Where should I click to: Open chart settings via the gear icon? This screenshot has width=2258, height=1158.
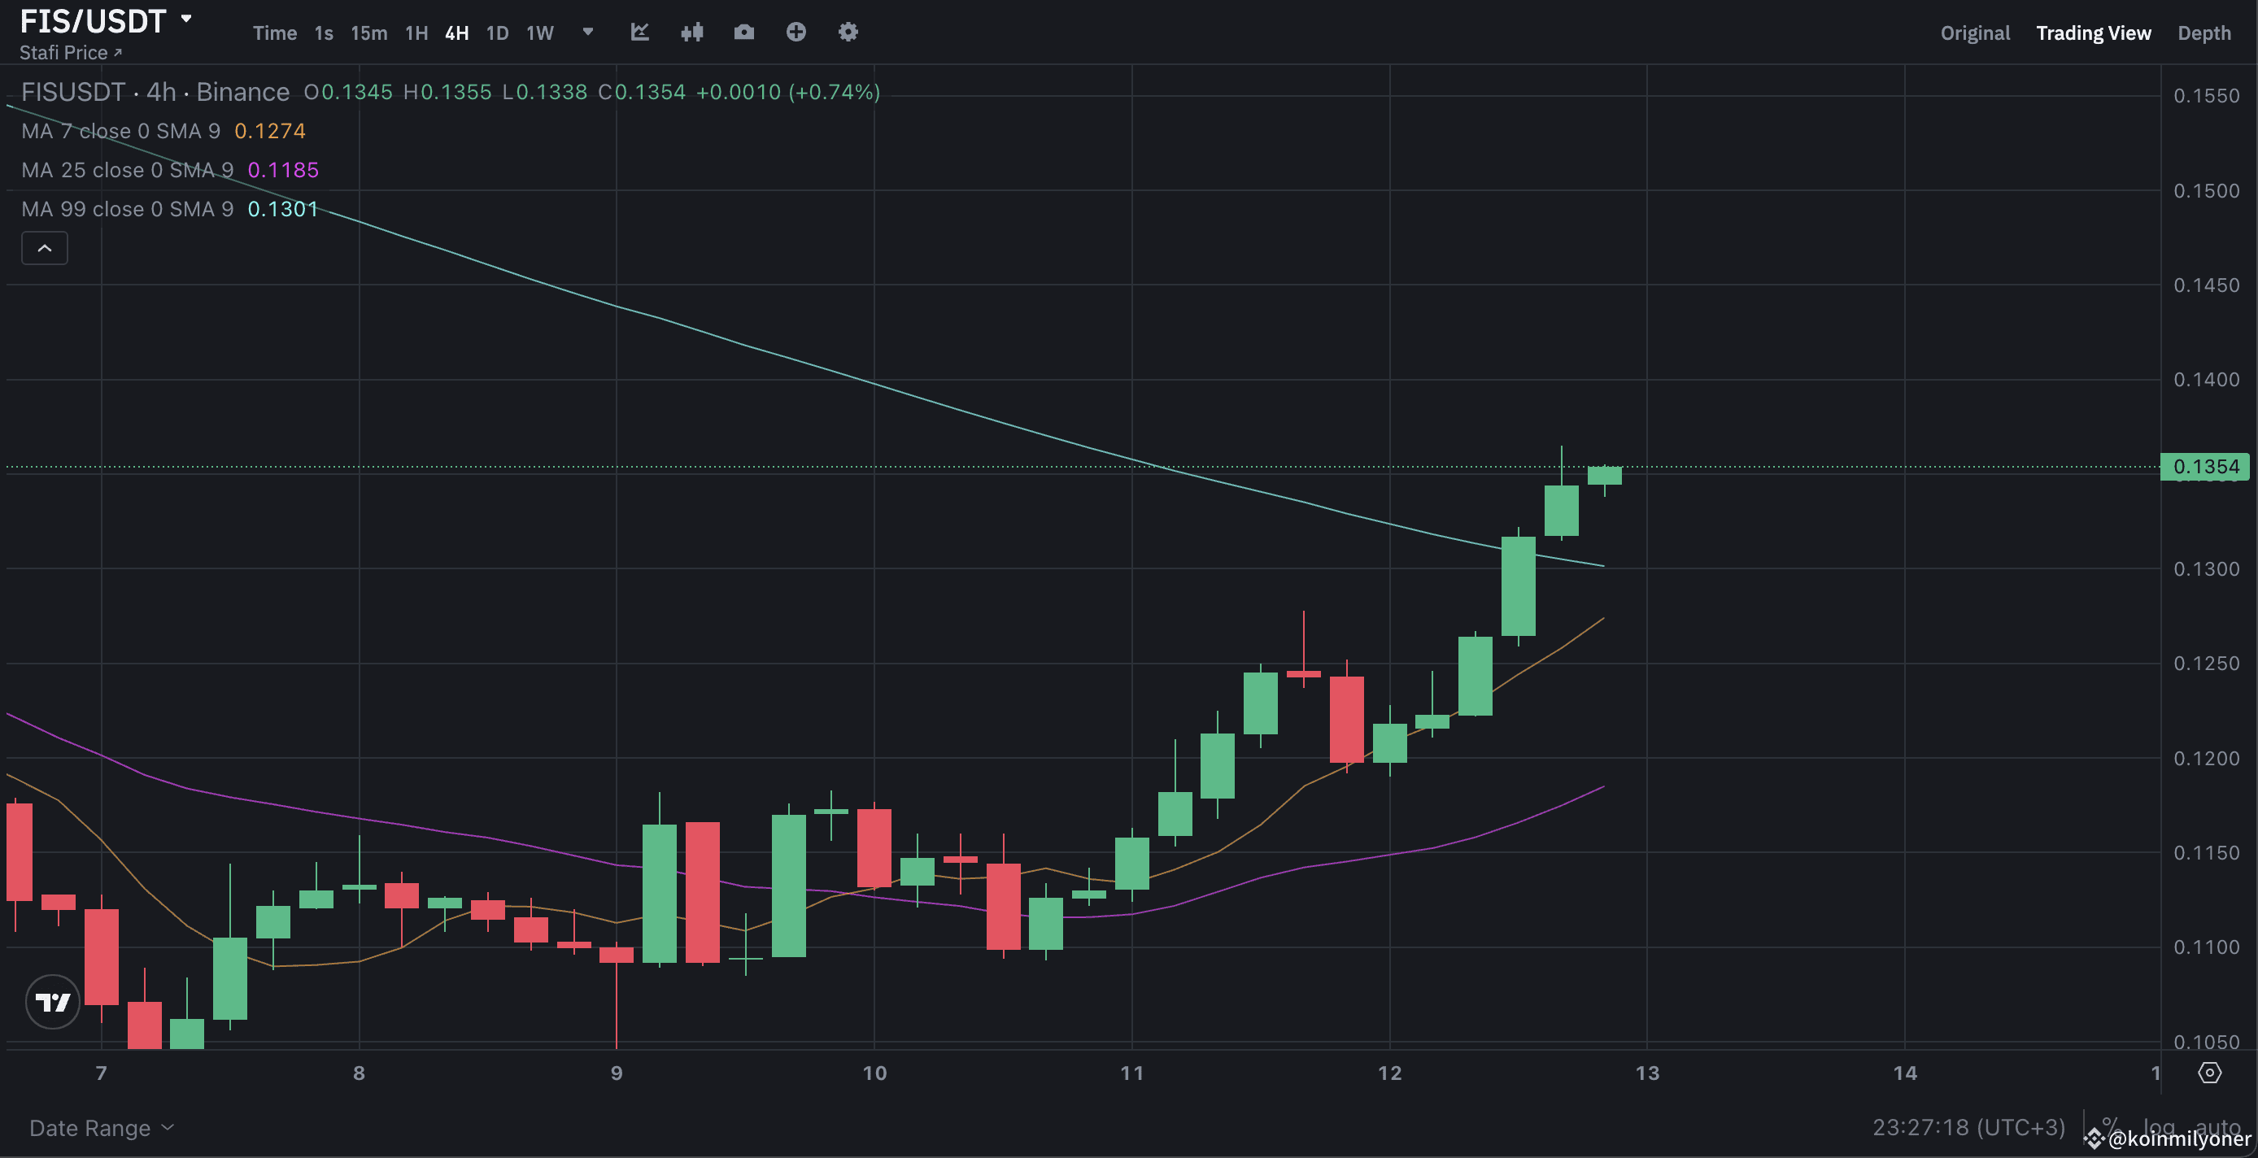pos(847,33)
